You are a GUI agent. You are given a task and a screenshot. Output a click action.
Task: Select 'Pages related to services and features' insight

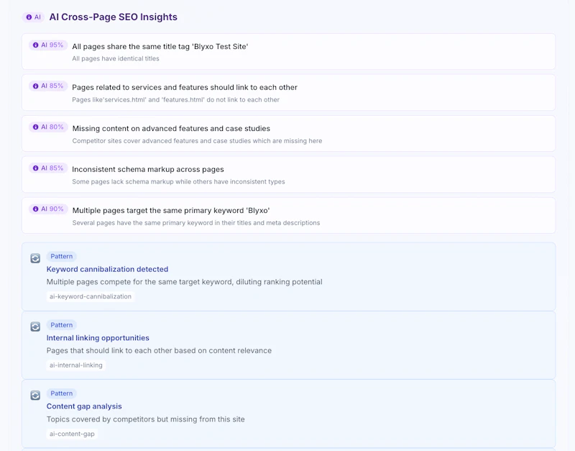tap(289, 93)
